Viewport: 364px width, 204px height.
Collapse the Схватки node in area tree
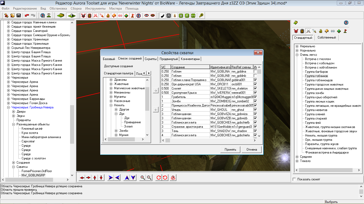(x=14, y=167)
